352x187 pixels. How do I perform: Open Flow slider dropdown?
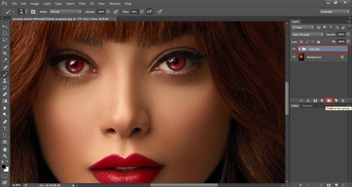coord(141,12)
